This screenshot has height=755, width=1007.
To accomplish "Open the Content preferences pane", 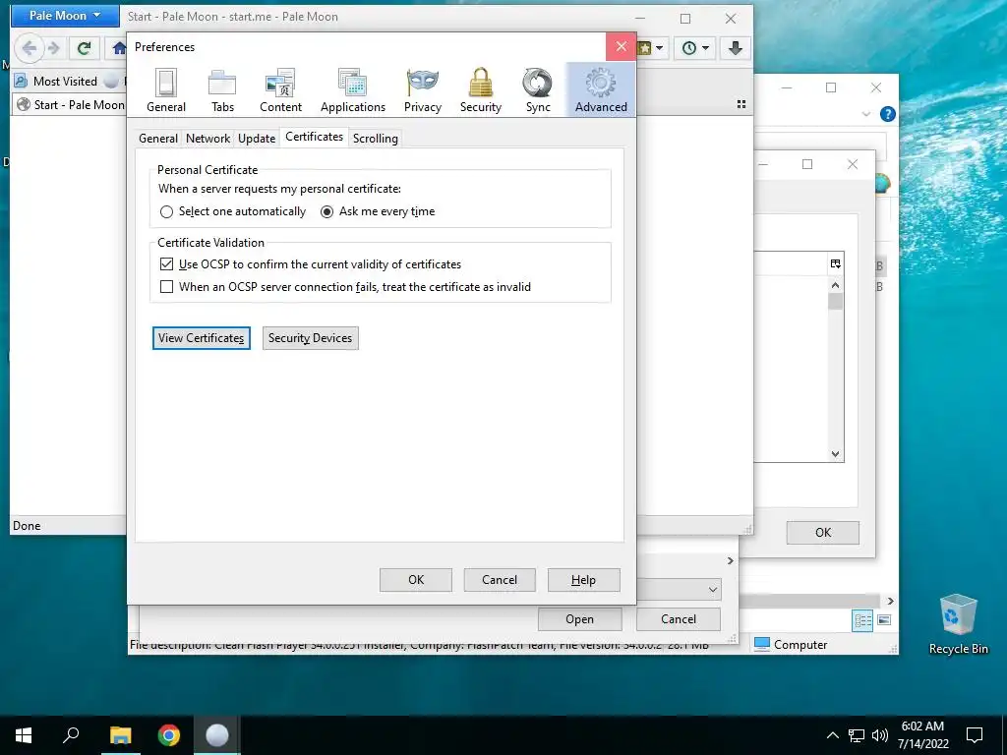I will (x=280, y=90).
